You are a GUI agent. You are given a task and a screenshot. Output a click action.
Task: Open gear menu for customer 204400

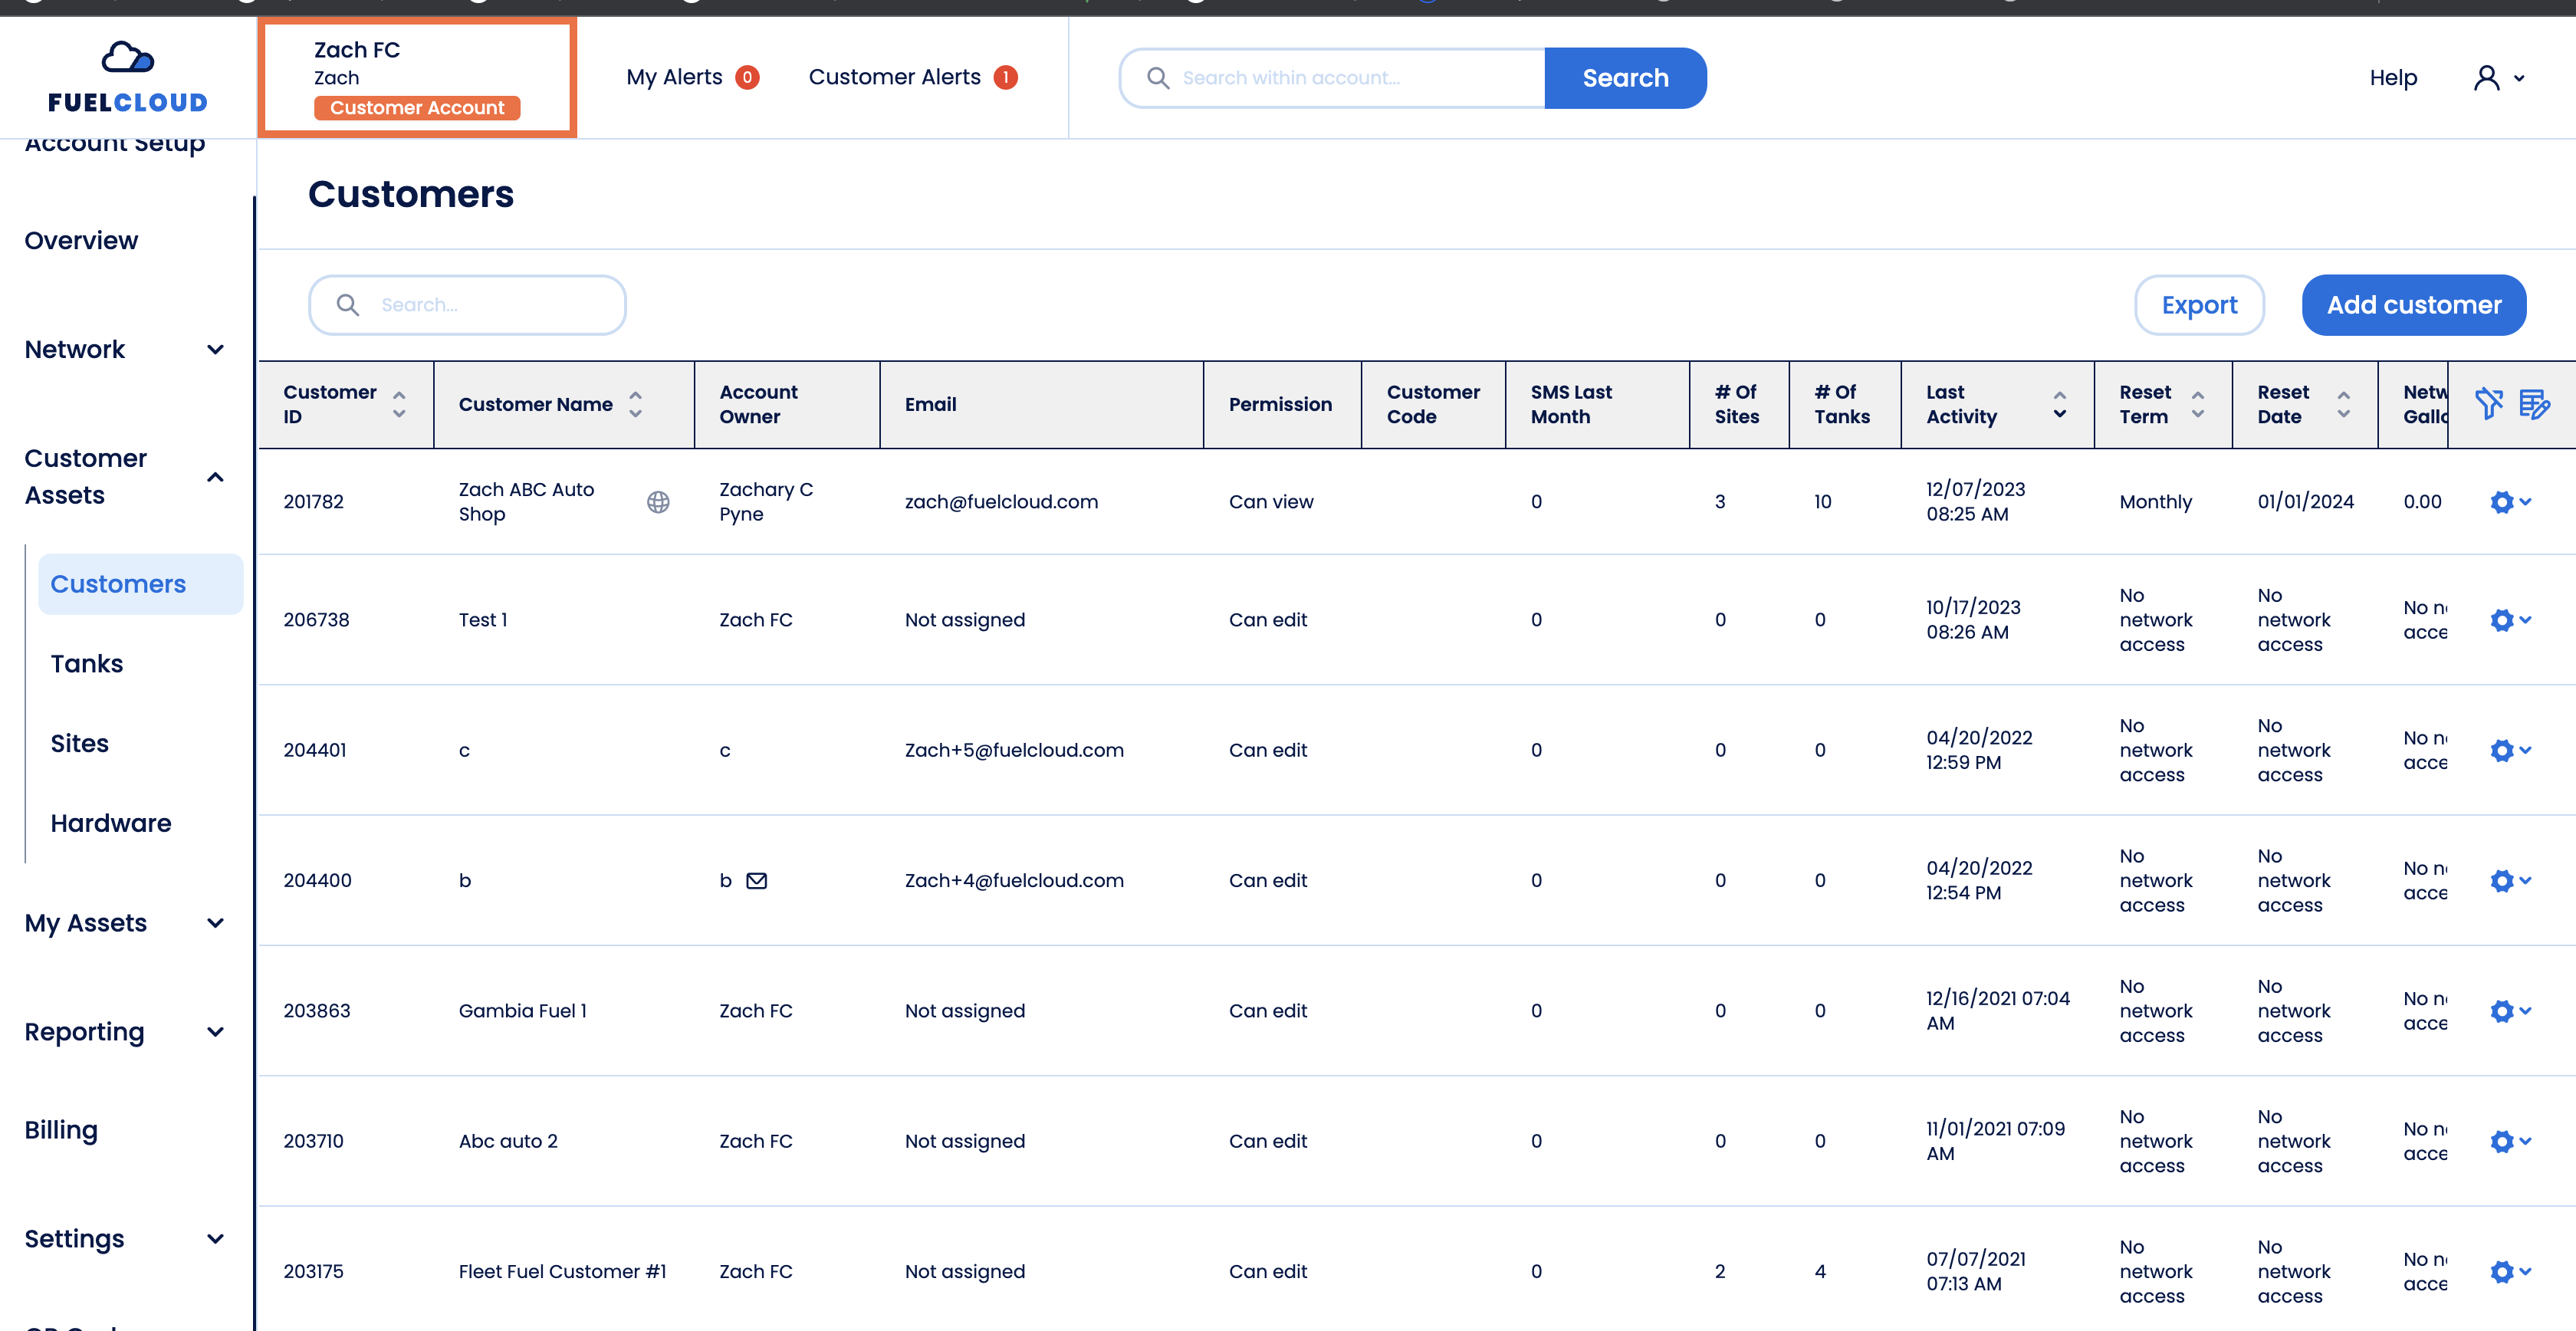(x=2510, y=881)
